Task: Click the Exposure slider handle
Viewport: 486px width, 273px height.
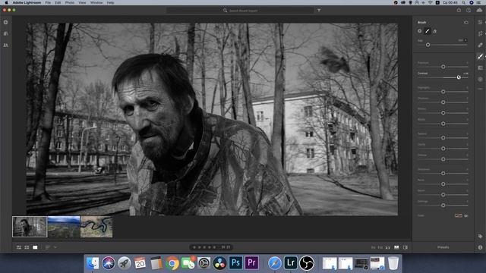Action: pos(443,67)
